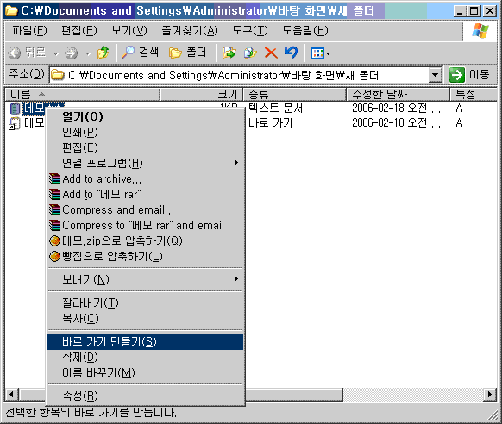502x424 pixels.
Task: Expand the address bar dropdown
Action: [x=435, y=76]
